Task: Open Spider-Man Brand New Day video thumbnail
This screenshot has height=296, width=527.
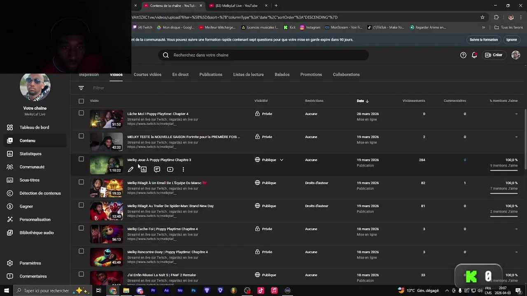Action: [x=107, y=211]
